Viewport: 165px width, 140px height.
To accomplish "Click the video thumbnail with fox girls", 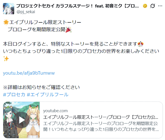I will point(21,120).
